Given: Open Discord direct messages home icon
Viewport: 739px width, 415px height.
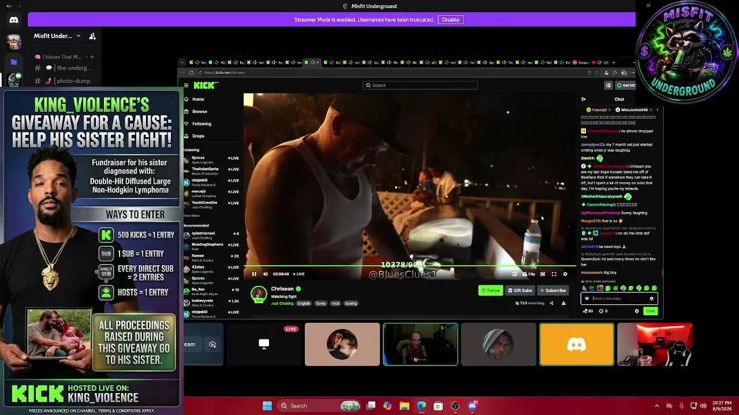Looking at the screenshot, I should [14, 20].
